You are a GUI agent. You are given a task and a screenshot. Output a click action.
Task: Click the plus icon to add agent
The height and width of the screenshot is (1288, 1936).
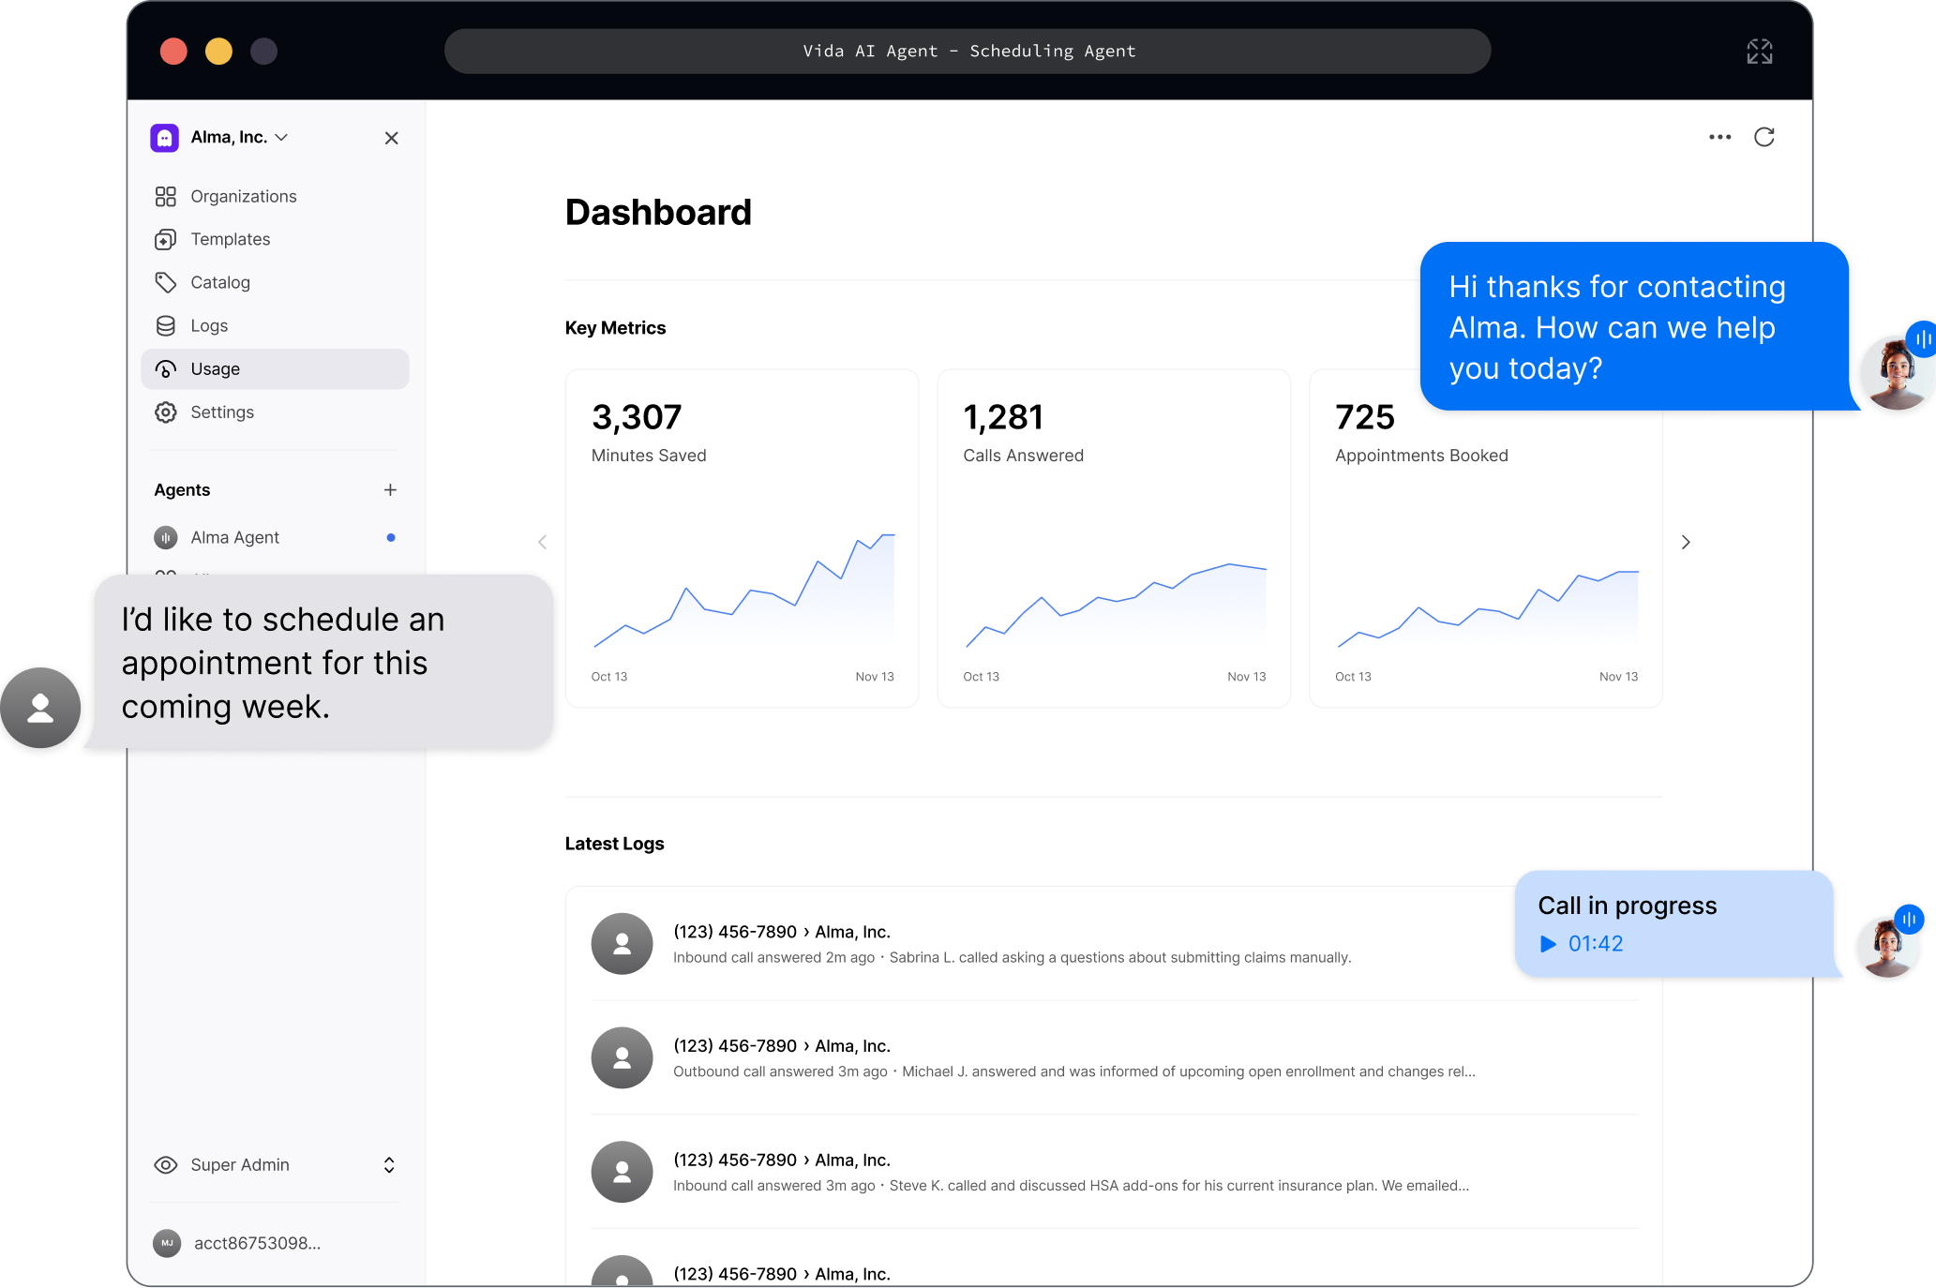point(390,490)
